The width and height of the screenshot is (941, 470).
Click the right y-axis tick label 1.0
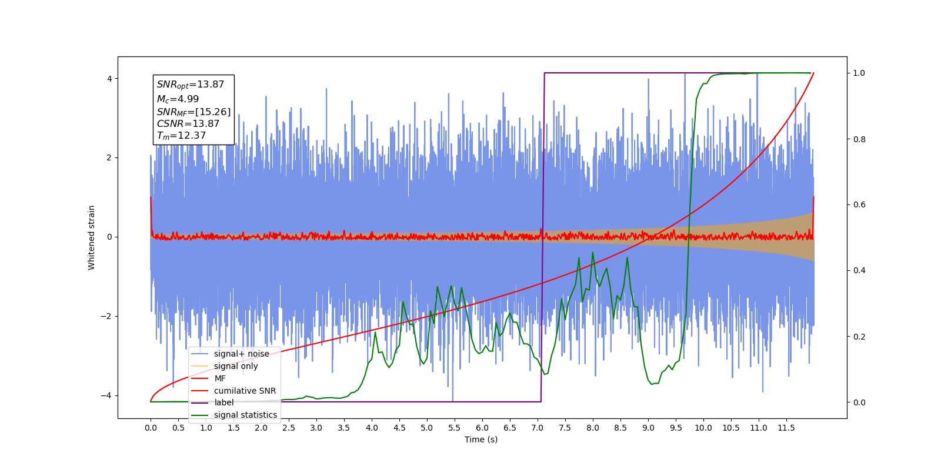pos(859,73)
